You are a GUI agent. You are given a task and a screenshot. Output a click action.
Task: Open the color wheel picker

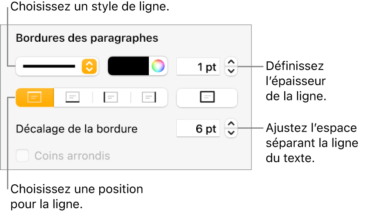pos(158,66)
